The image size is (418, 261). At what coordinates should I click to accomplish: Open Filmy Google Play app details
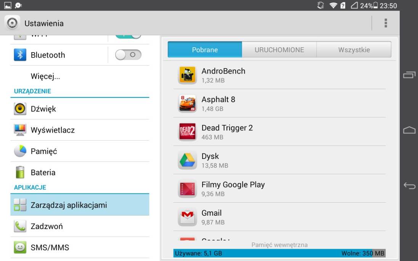(280, 189)
